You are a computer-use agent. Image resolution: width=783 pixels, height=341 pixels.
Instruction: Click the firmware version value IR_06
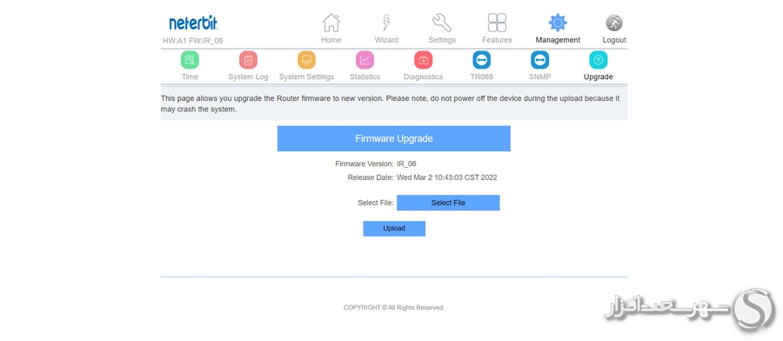coord(406,164)
